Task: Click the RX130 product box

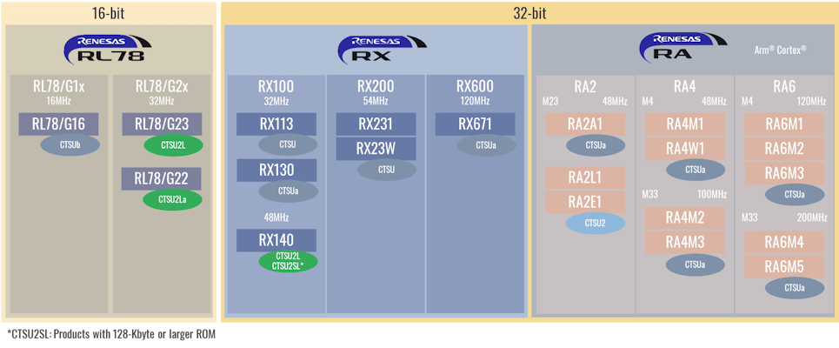Action: click(276, 171)
